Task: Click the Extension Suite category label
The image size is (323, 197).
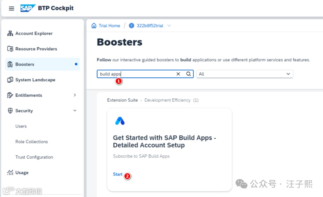Action: pos(122,100)
